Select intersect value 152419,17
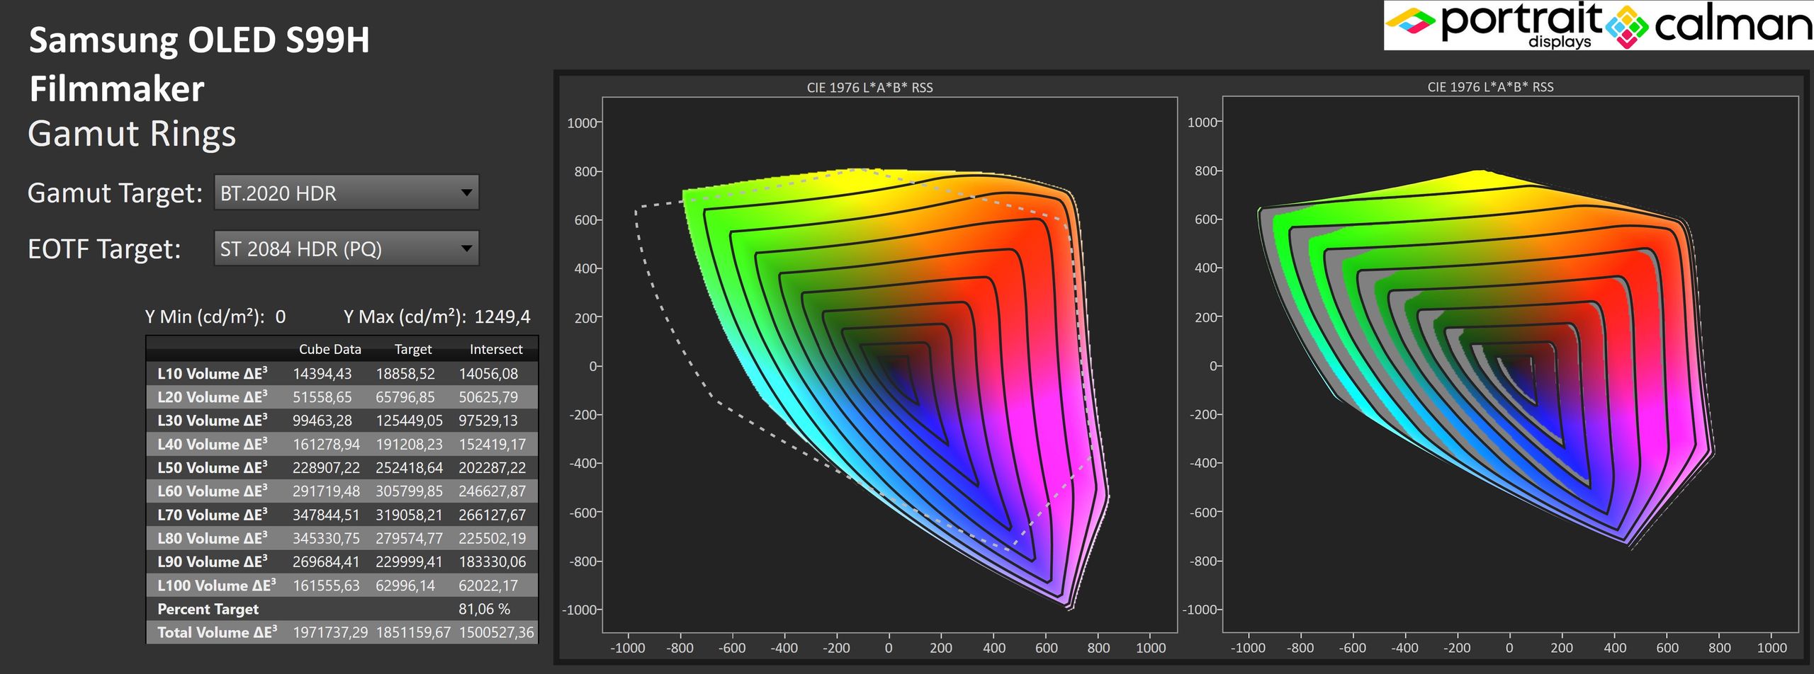Viewport: 1814px width, 674px height. [x=492, y=445]
